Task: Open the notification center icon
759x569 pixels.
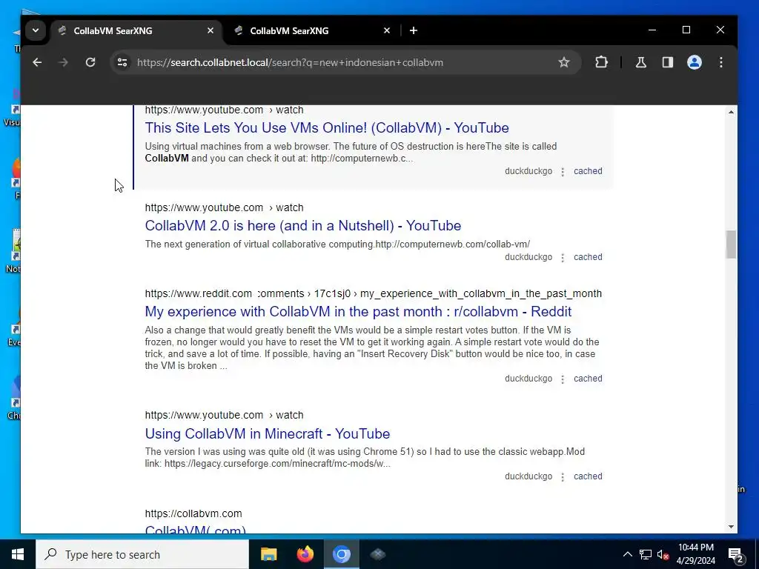Action: [x=736, y=554]
